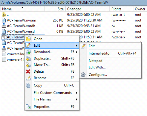
Task: Click the red X Delete icon
Action: click(28, 71)
